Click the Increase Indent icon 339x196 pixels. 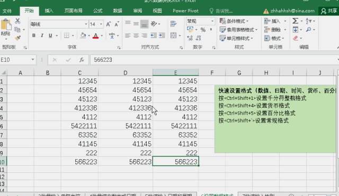click(162, 35)
